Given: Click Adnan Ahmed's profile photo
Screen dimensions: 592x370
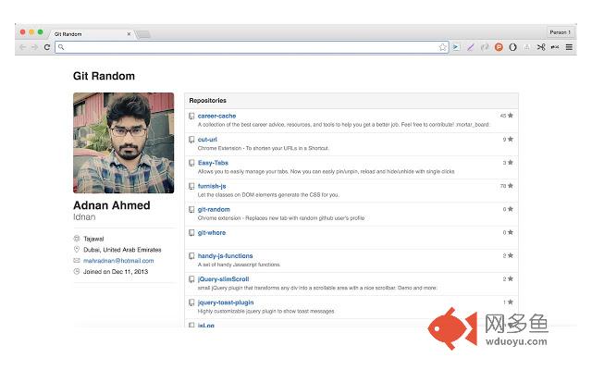Looking at the screenshot, I should (123, 142).
